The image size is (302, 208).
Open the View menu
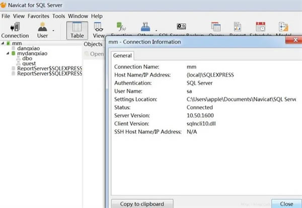[x=19, y=16]
